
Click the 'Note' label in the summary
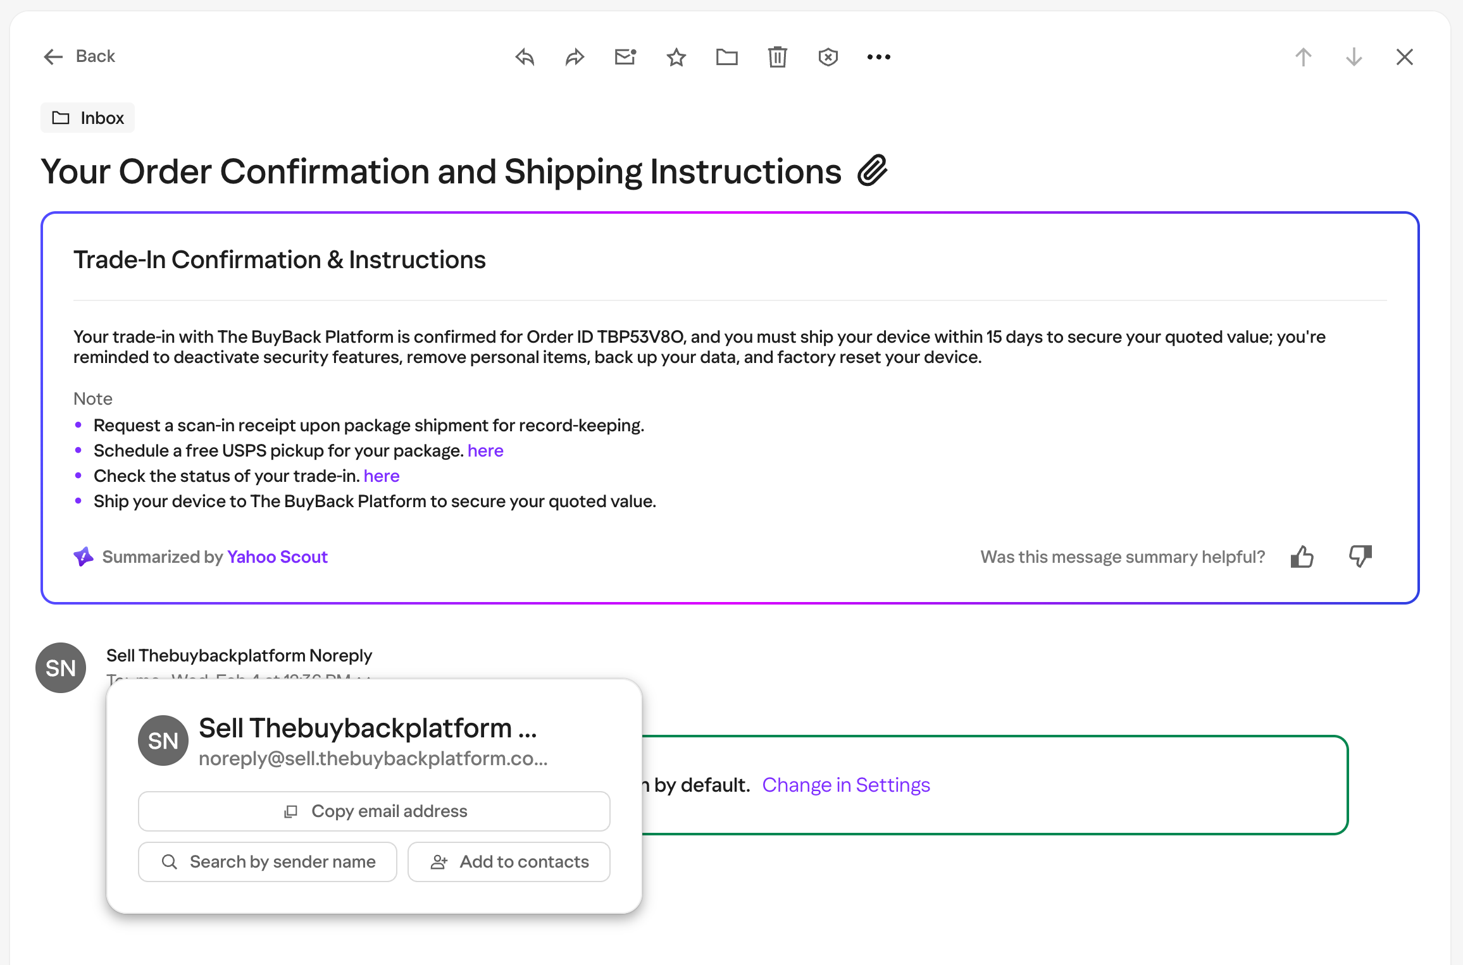pos(93,398)
